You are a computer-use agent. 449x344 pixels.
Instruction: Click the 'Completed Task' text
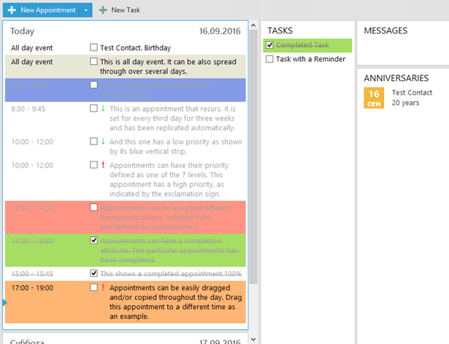tap(302, 45)
